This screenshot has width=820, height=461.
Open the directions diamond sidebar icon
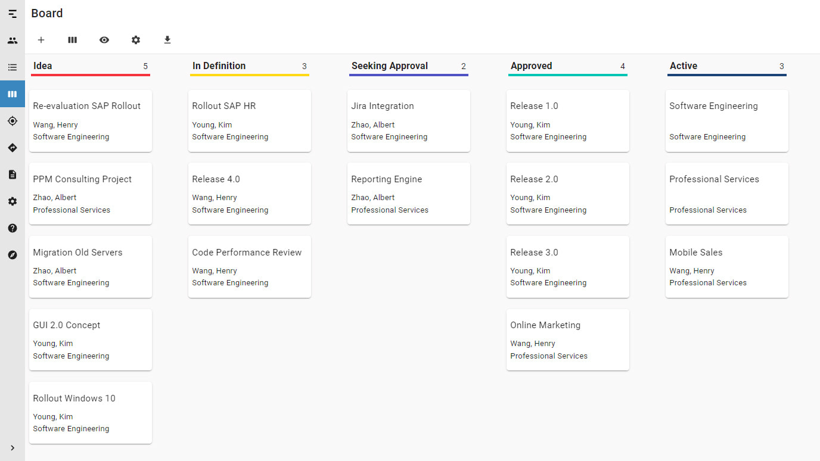click(x=13, y=148)
